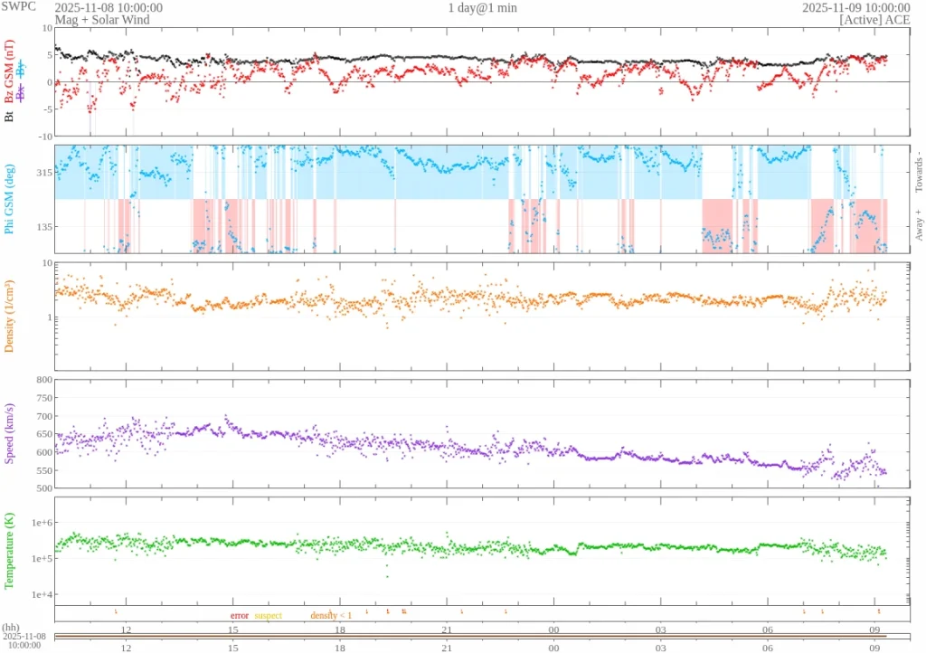Enable the struck-through Bx series
Viewport: 926px width, 653px height.
click(20, 93)
